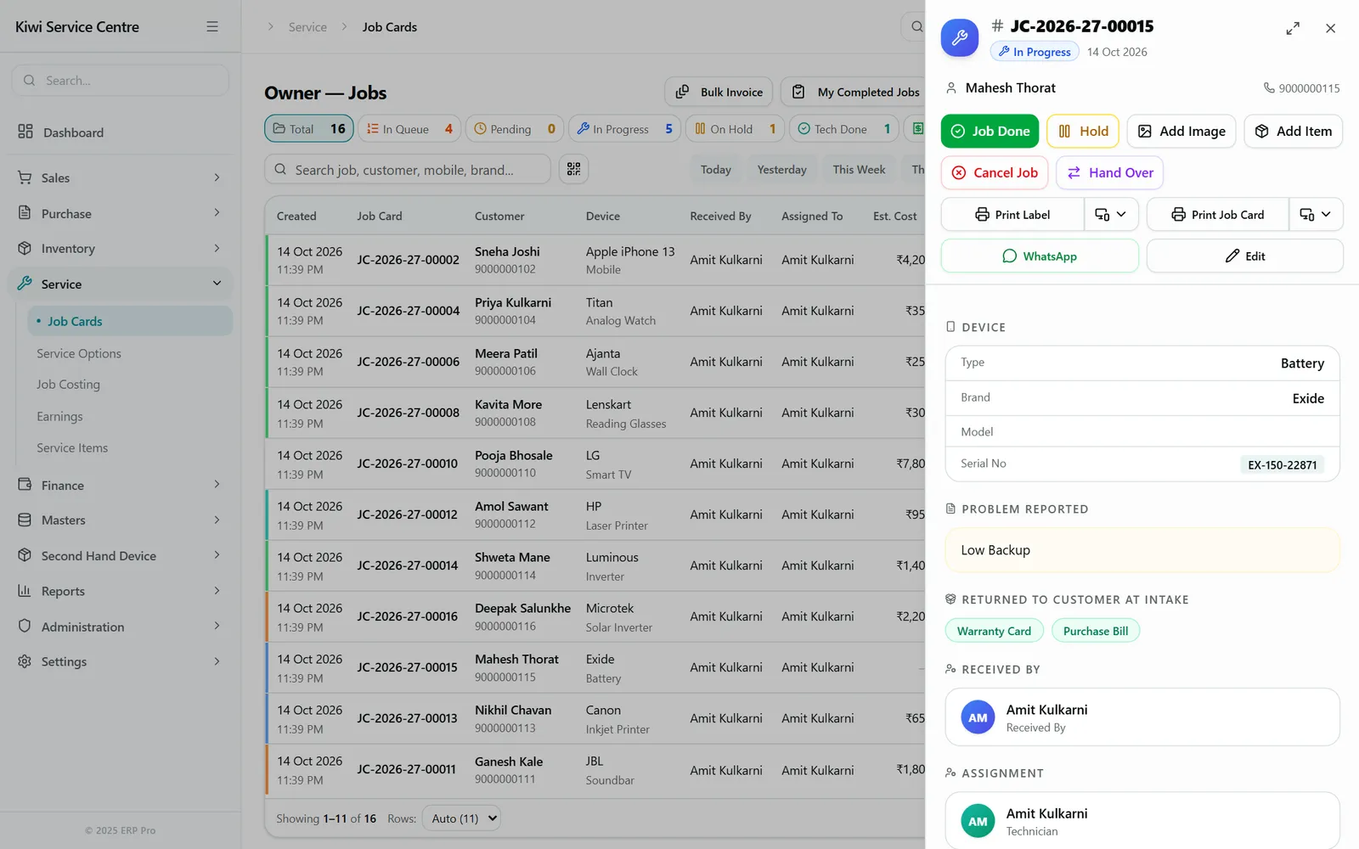Put the job on Hold
This screenshot has height=849, width=1359.
(1083, 132)
